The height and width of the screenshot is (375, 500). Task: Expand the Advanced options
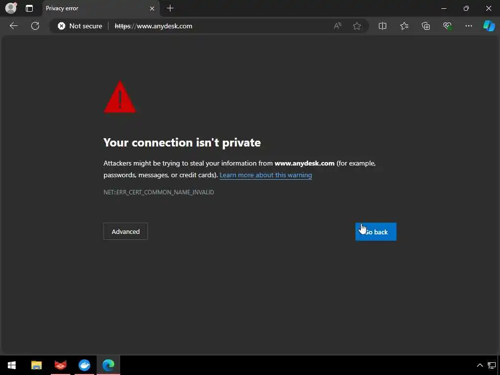pyautogui.click(x=125, y=231)
